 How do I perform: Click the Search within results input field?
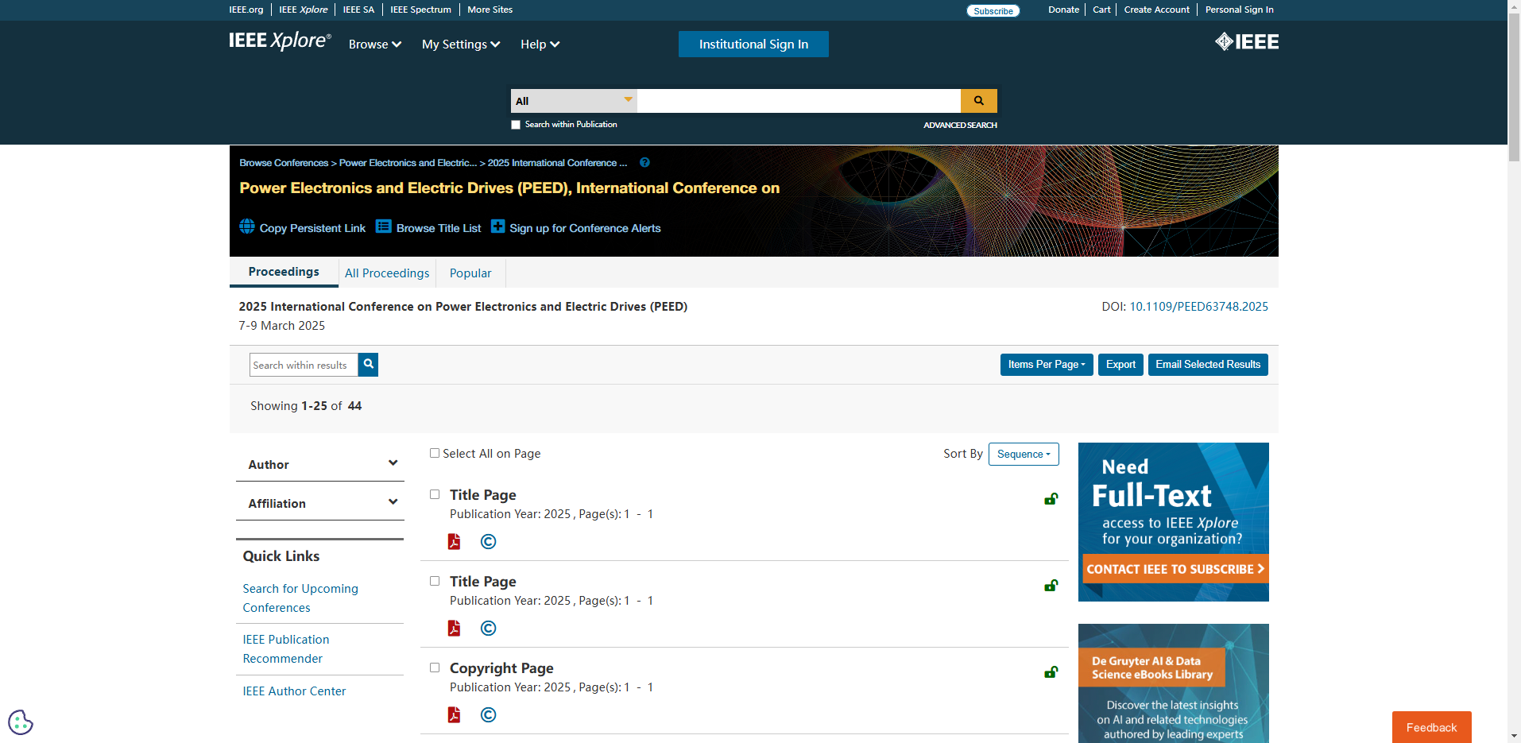(x=304, y=365)
